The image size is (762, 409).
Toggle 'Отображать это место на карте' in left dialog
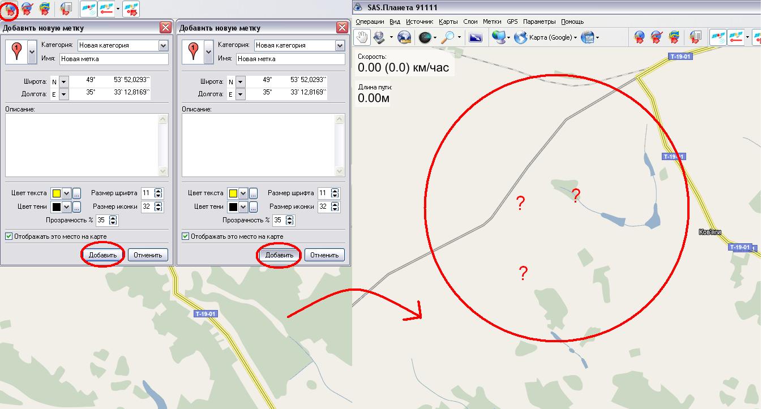coord(9,236)
